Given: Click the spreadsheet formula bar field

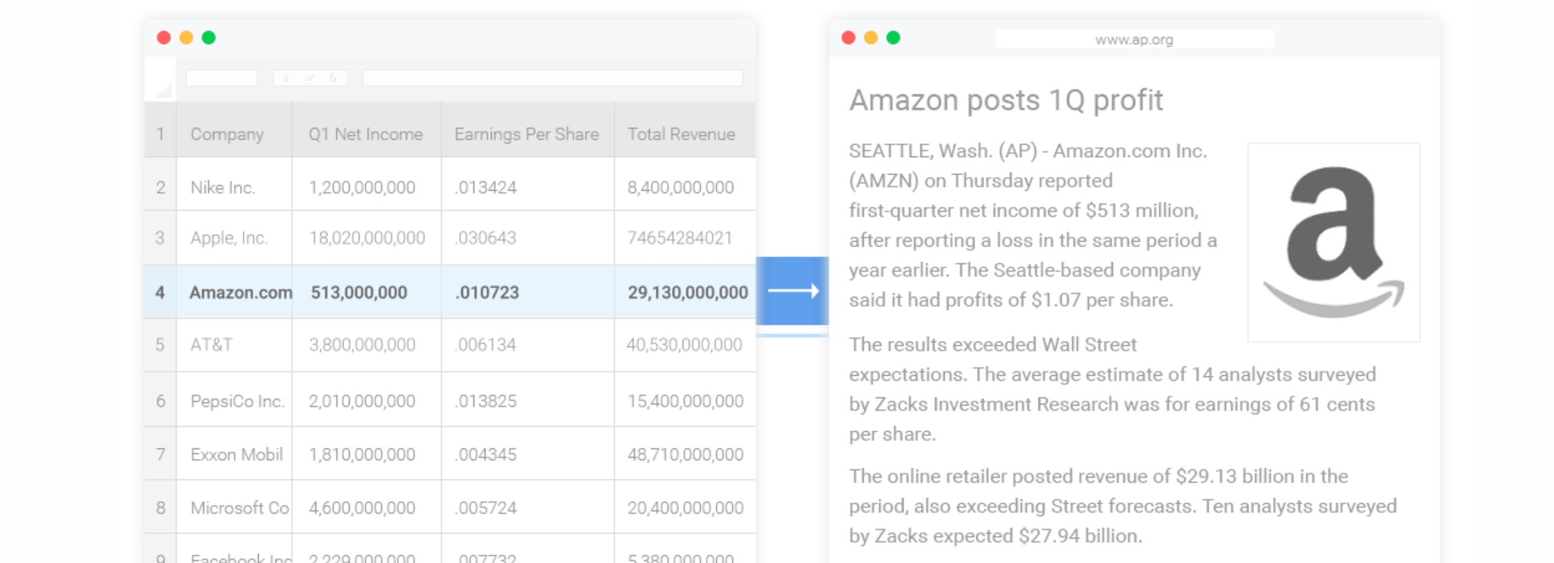Looking at the screenshot, I should [553, 78].
